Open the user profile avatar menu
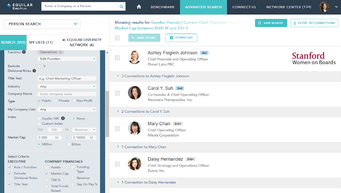The image size is (341, 193). (324, 7)
